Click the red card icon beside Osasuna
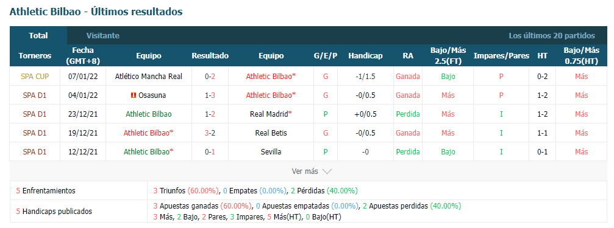This screenshot has width=614, height=228. [134, 95]
